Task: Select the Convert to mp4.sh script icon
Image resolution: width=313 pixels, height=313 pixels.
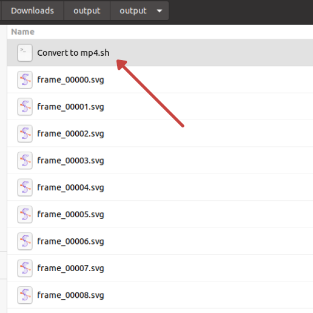Action: click(x=25, y=53)
